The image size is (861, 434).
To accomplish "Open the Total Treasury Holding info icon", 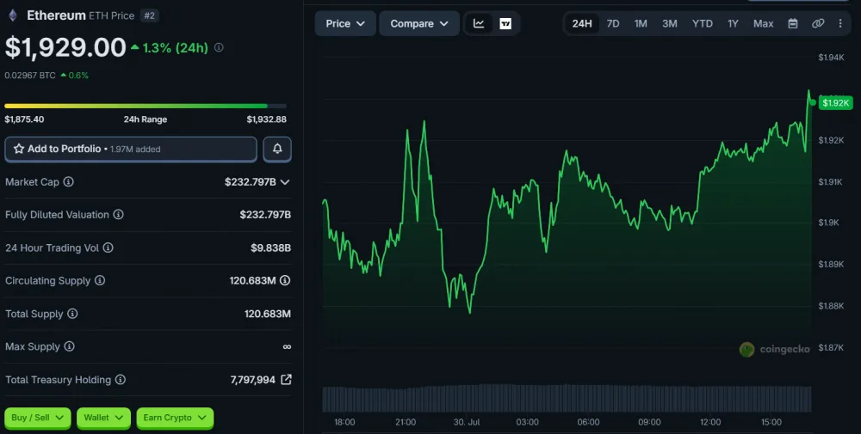I will (121, 379).
